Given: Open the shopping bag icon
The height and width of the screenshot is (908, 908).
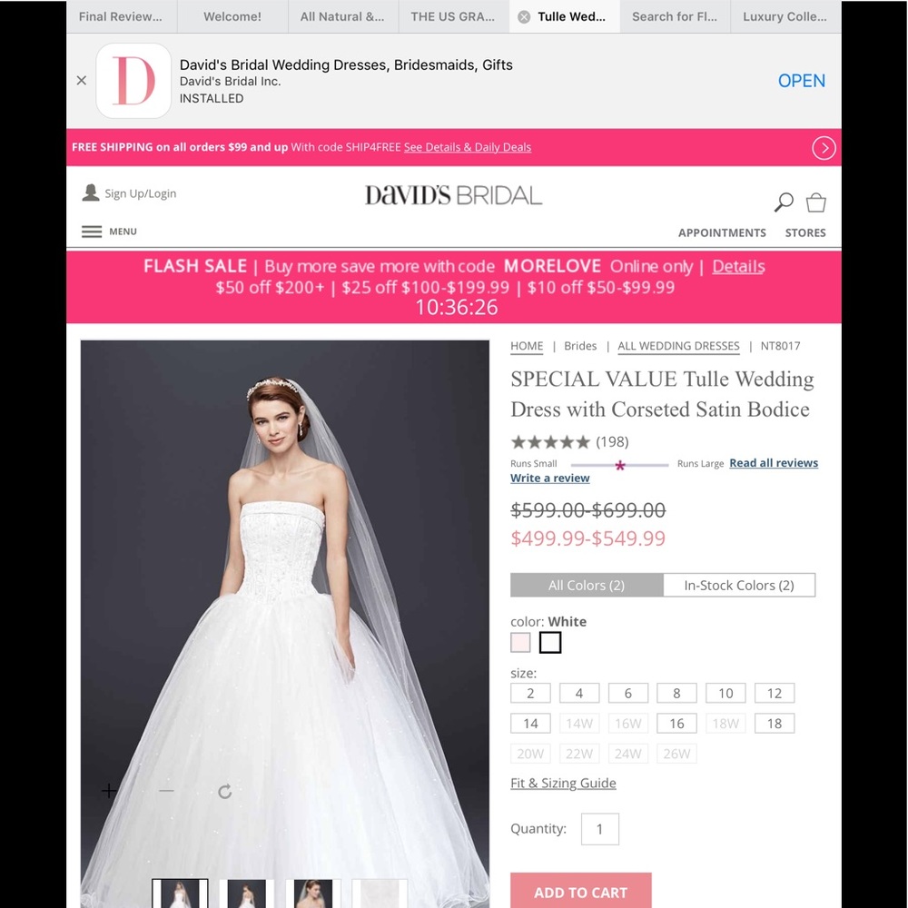Looking at the screenshot, I should [x=814, y=202].
